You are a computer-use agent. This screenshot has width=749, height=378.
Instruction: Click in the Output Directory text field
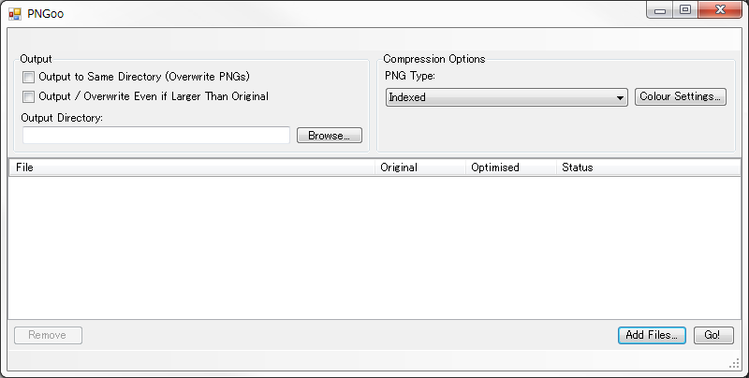click(156, 136)
